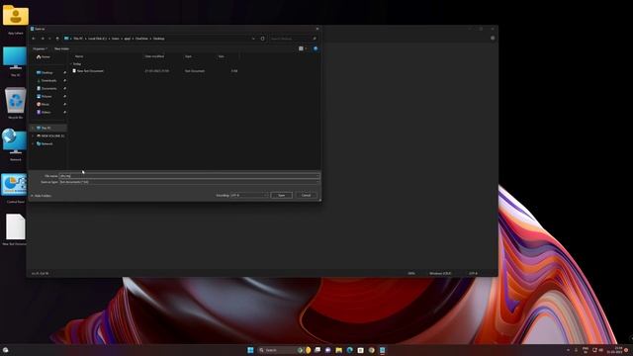633x356 pixels.
Task: Show hidden system tray icons
Action: (x=568, y=350)
